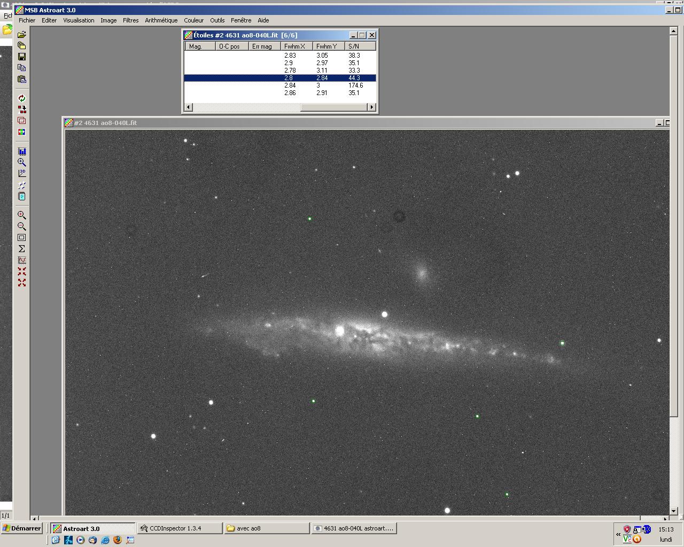Sort by the Fwhm Y column header
This screenshot has width=684, height=547.
(x=329, y=46)
